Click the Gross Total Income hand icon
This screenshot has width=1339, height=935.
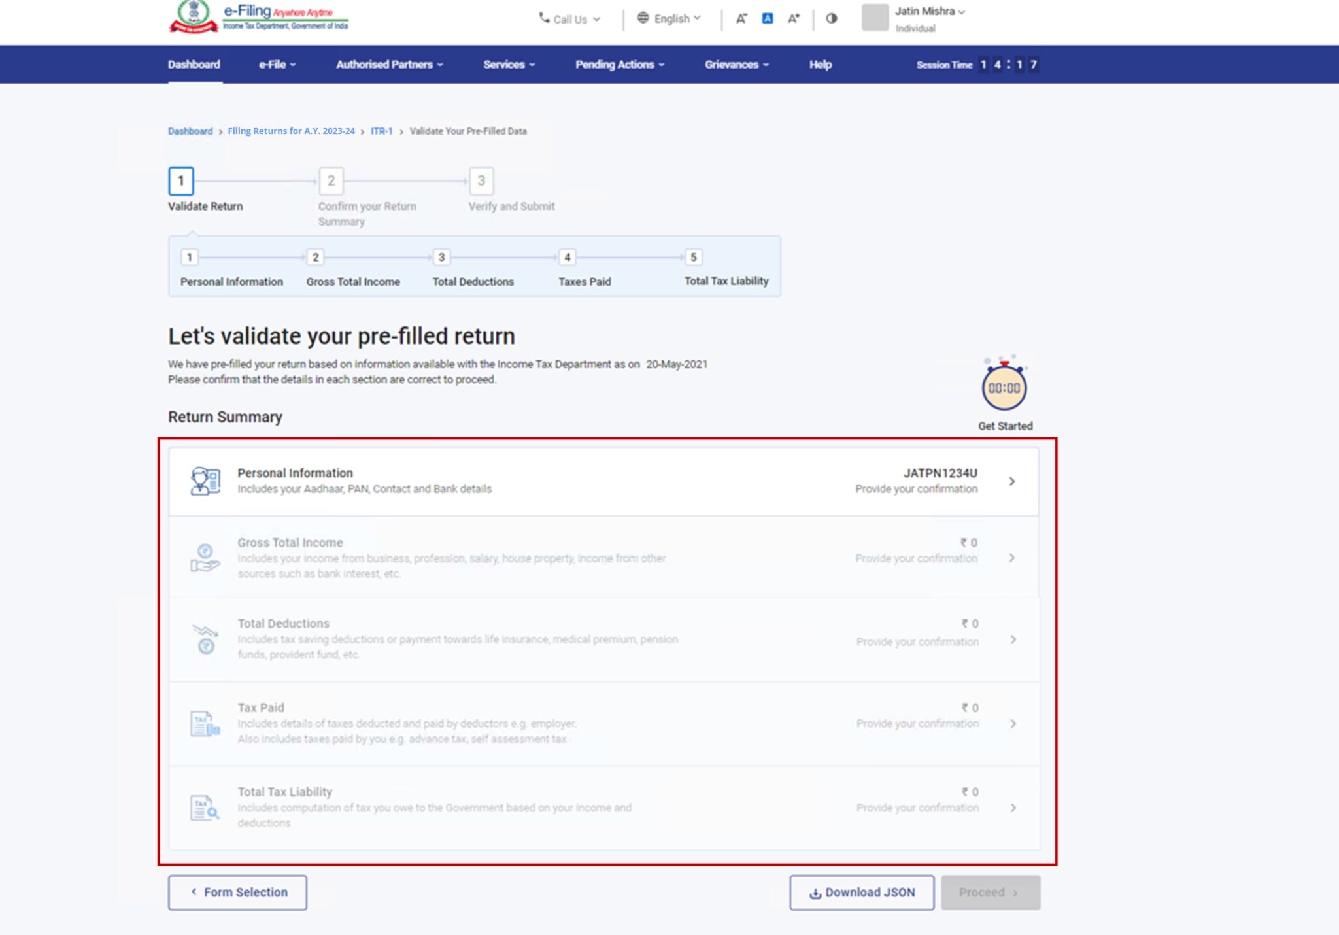(205, 558)
